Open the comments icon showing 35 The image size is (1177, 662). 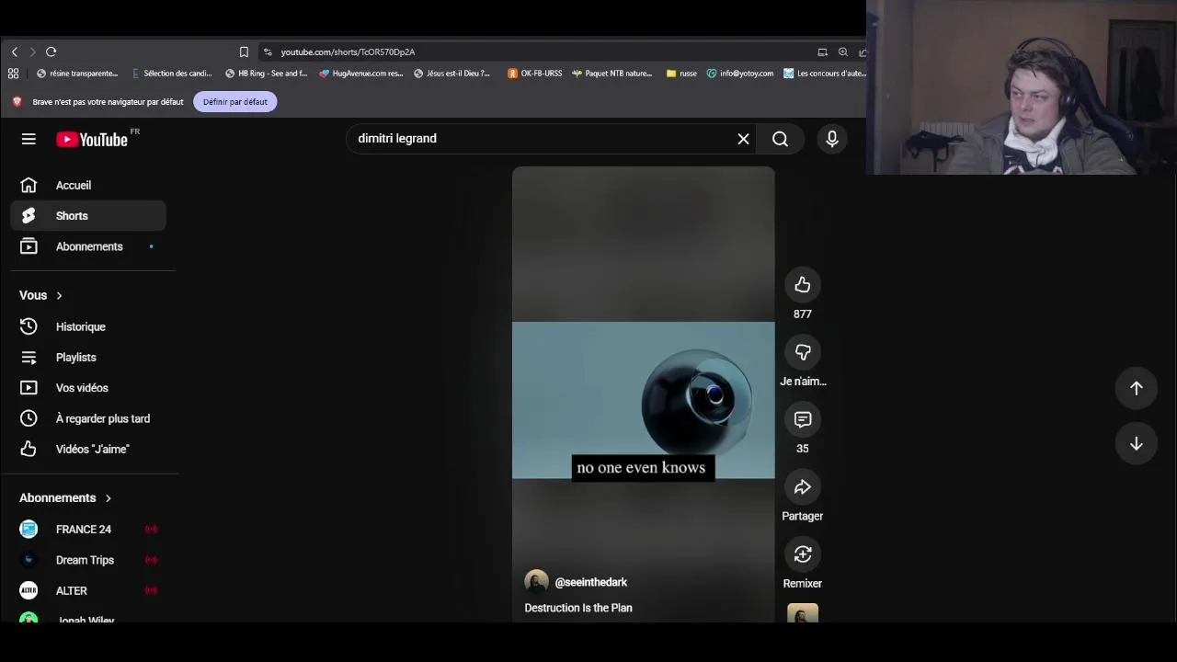tap(803, 419)
